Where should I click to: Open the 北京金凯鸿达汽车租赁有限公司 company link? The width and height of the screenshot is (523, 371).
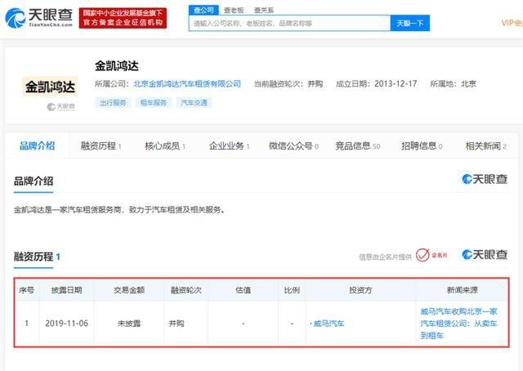click(x=187, y=83)
